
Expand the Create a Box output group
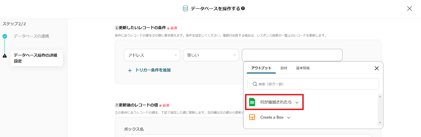tap(289, 118)
